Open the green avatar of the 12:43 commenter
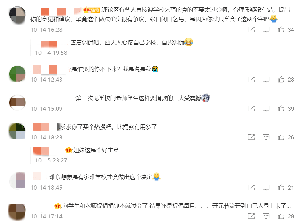This screenshot has height=223, width=302. coord(17,74)
